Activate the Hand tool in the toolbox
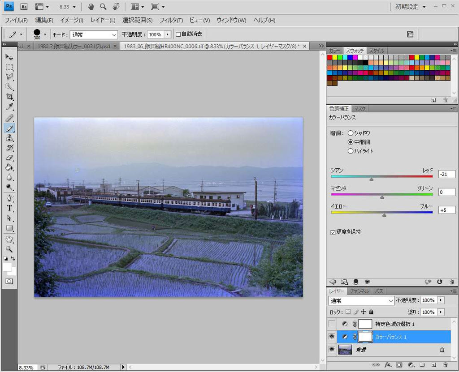 [9, 239]
